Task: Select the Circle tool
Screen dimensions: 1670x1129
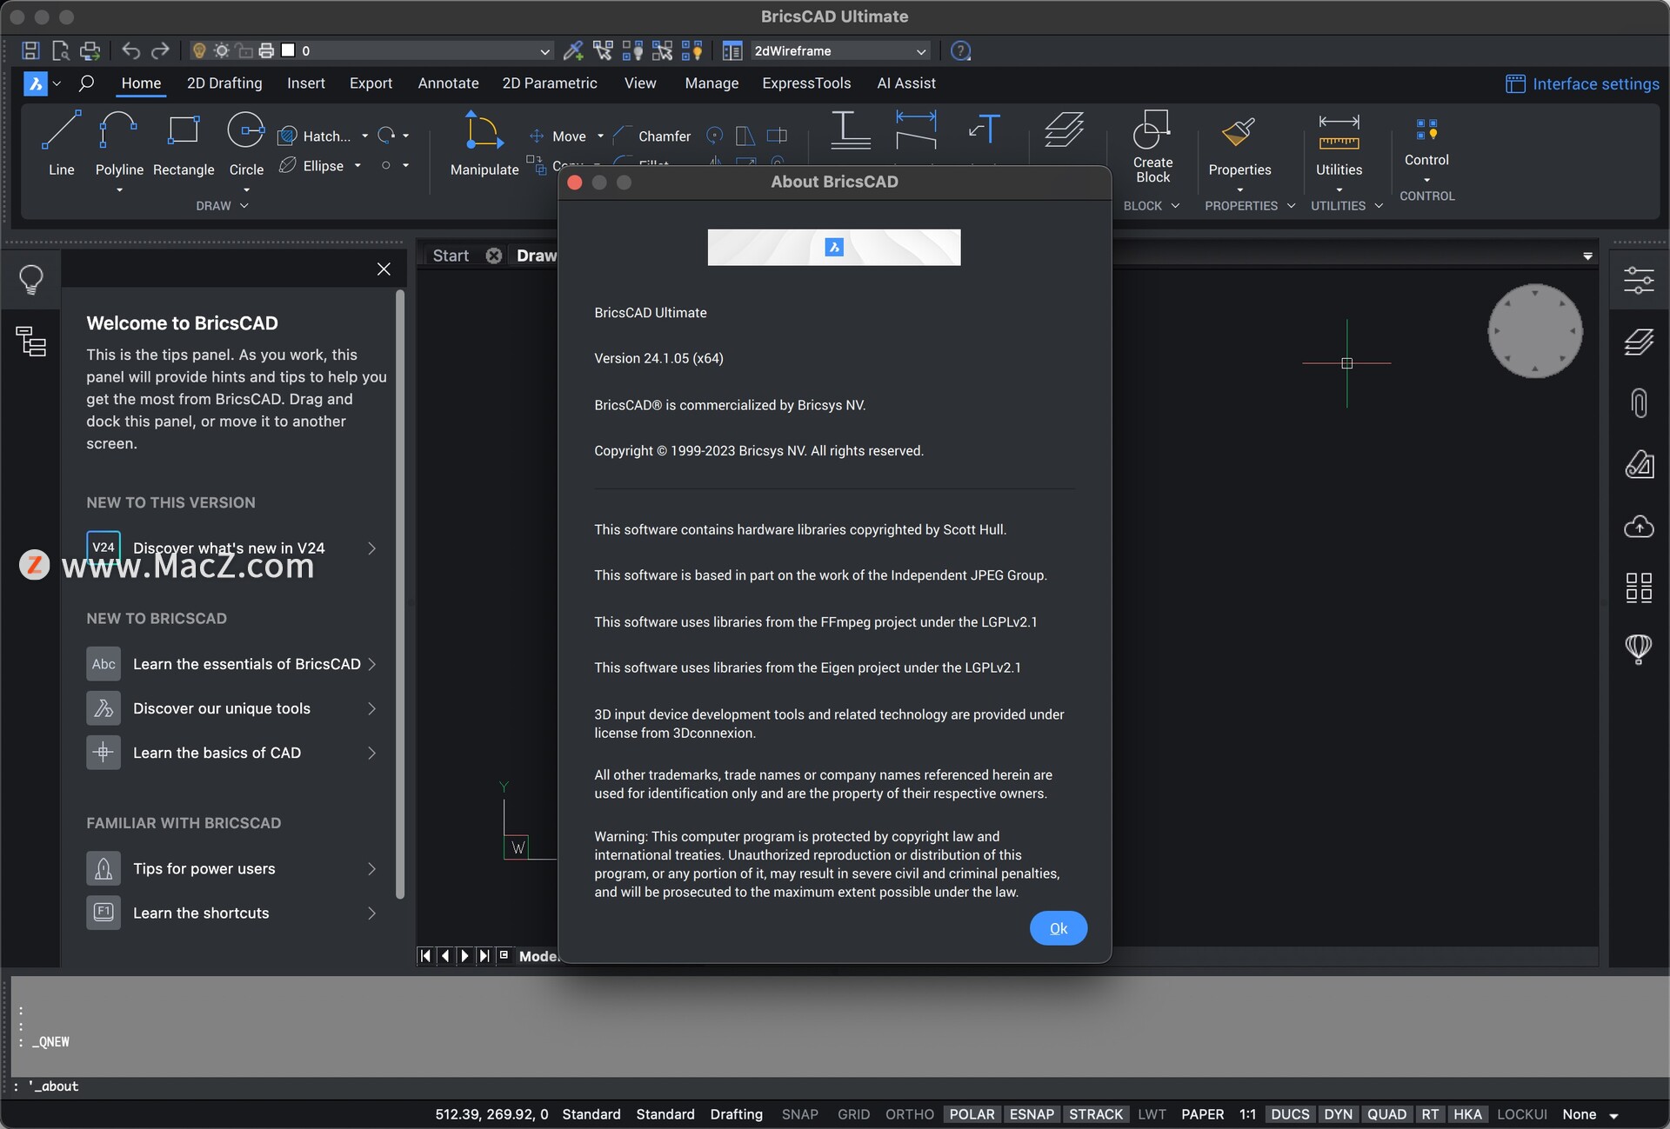Action: 246,143
